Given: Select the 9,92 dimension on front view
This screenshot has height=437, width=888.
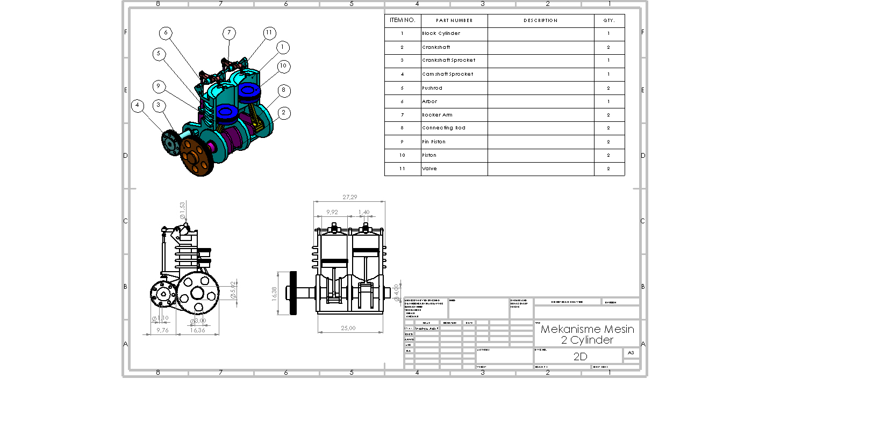Looking at the screenshot, I should (332, 213).
